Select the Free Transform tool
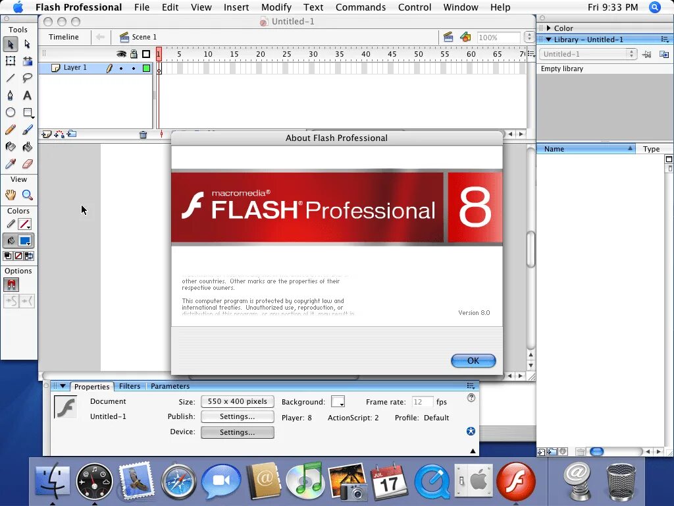The height and width of the screenshot is (506, 674). coord(11,61)
